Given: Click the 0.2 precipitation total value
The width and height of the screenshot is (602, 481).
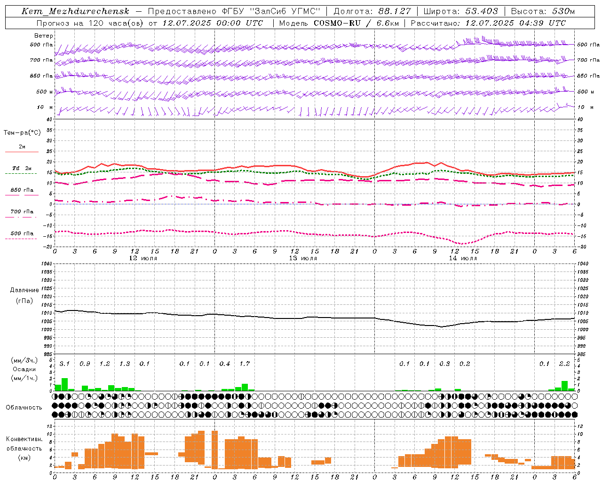Looking at the screenshot, I should pyautogui.click(x=465, y=364).
